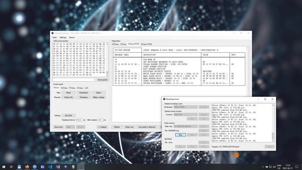Show hidden system tray icons
This screenshot has height=170, width=302.
point(263,167)
